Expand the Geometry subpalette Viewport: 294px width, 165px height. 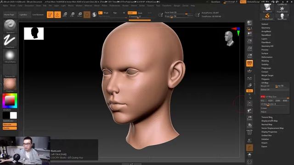pos(266,27)
